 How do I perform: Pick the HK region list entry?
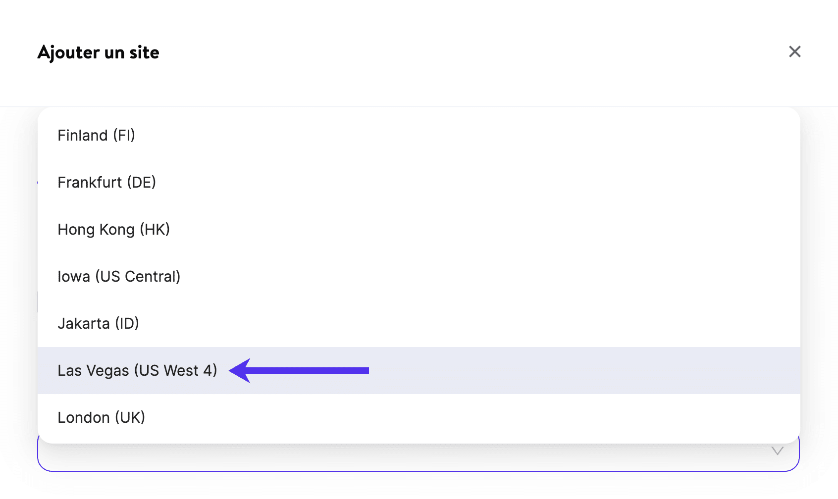pos(113,229)
